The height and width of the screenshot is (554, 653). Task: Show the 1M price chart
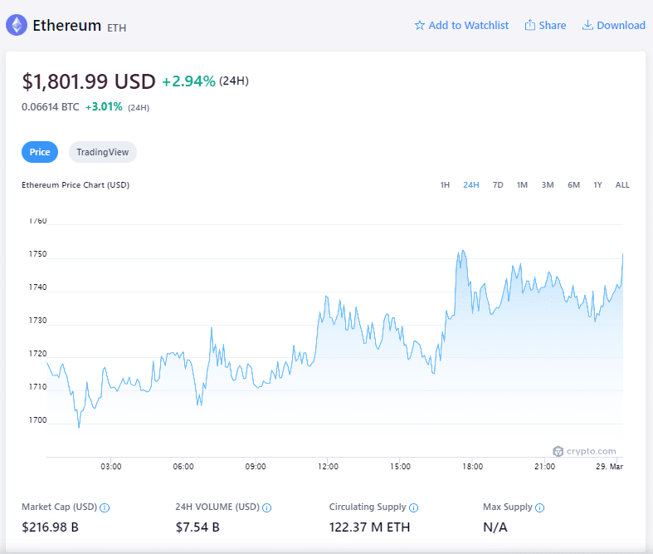click(x=522, y=185)
